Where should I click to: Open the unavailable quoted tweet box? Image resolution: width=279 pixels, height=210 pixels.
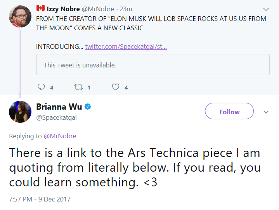pos(153,64)
